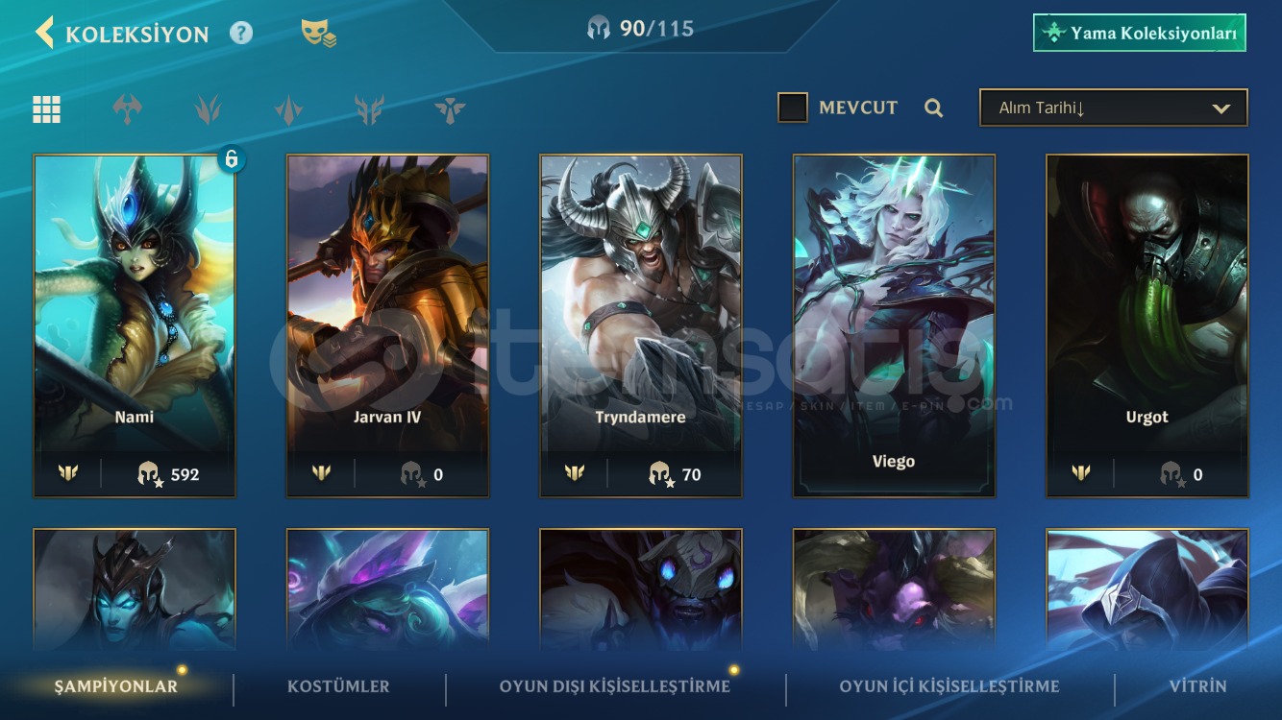1282x720 pixels.
Task: Open Yama Koleksiyonları
Action: point(1140,33)
